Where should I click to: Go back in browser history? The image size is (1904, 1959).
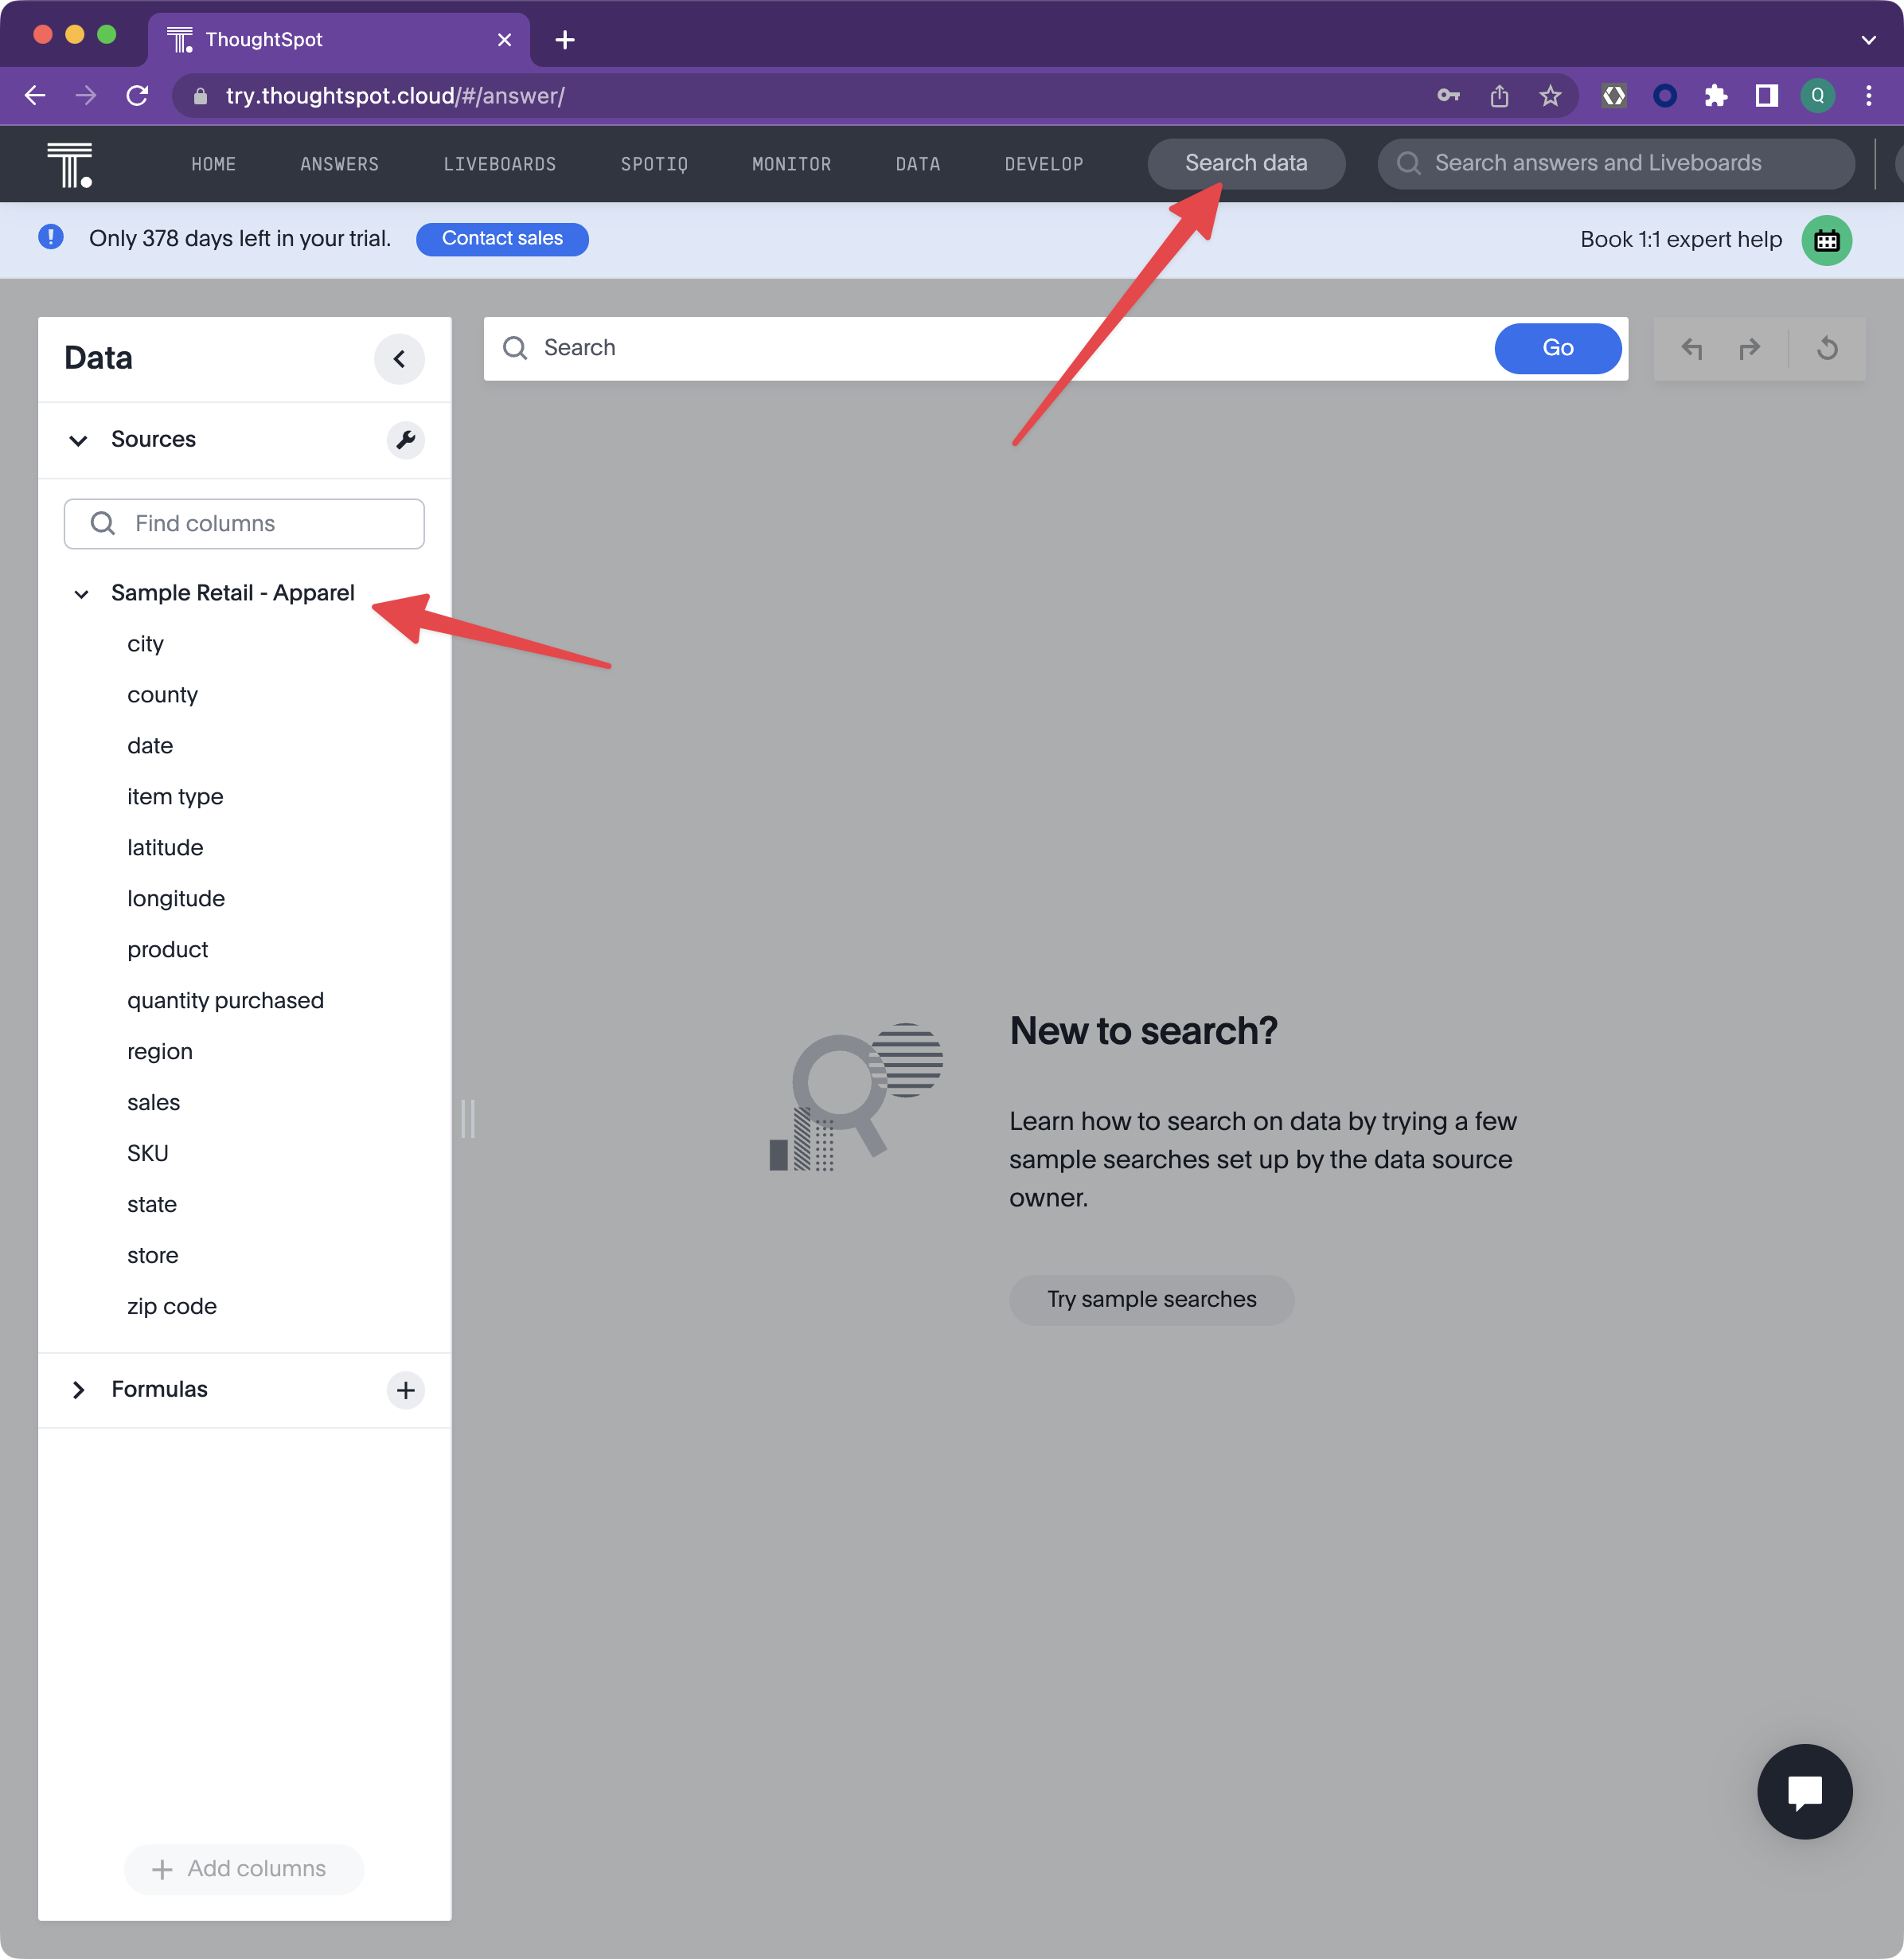[35, 95]
